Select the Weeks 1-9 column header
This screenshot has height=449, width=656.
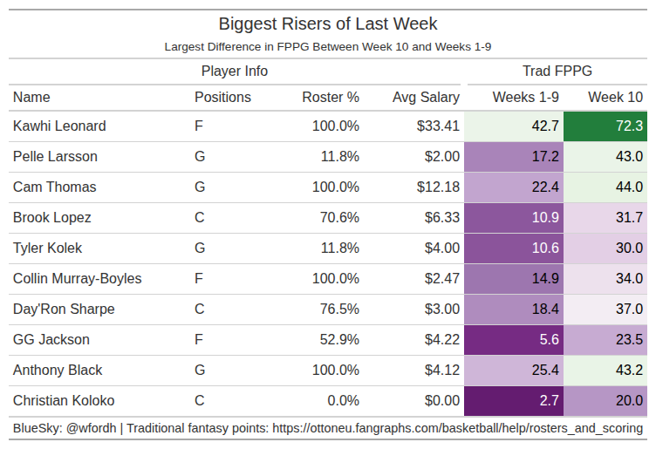tap(525, 97)
